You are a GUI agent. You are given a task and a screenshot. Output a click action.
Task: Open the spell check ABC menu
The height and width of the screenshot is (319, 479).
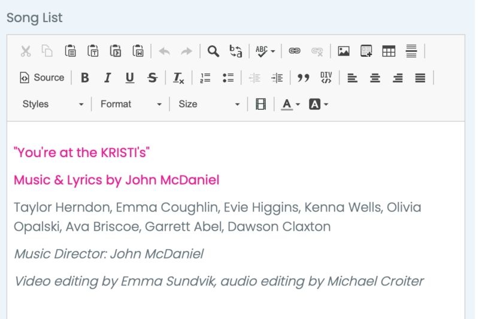pos(265,51)
